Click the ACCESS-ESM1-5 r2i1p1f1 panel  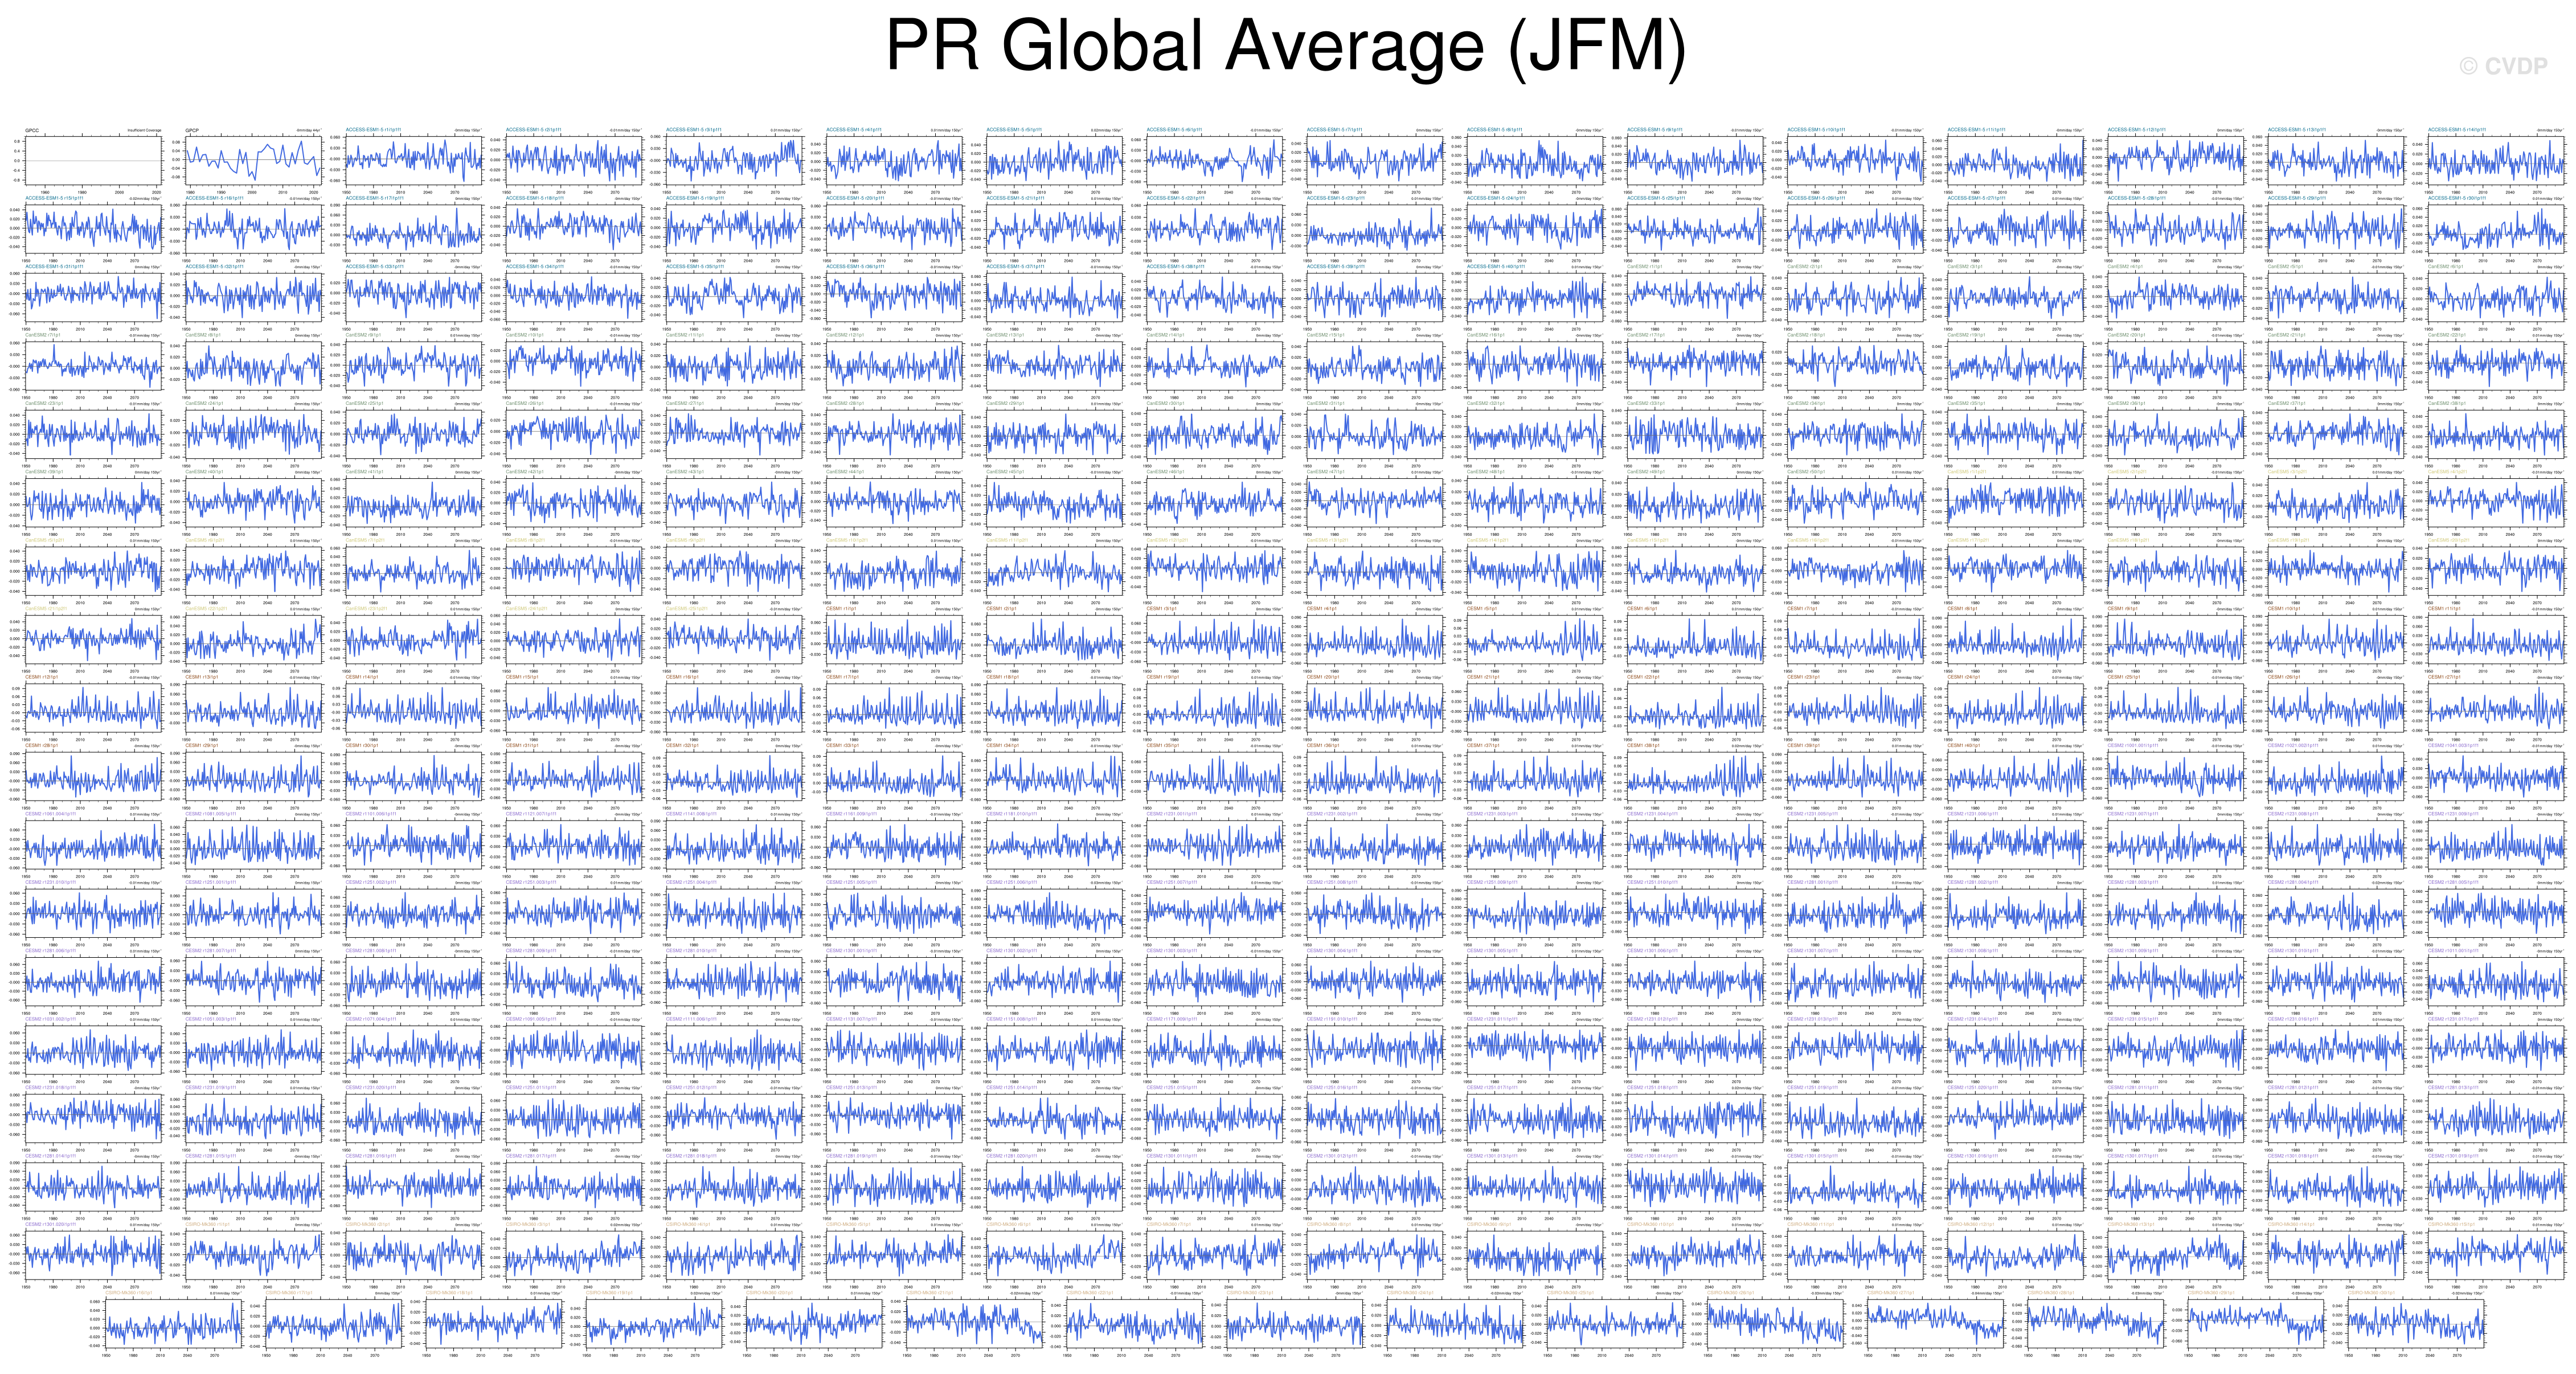click(573, 160)
